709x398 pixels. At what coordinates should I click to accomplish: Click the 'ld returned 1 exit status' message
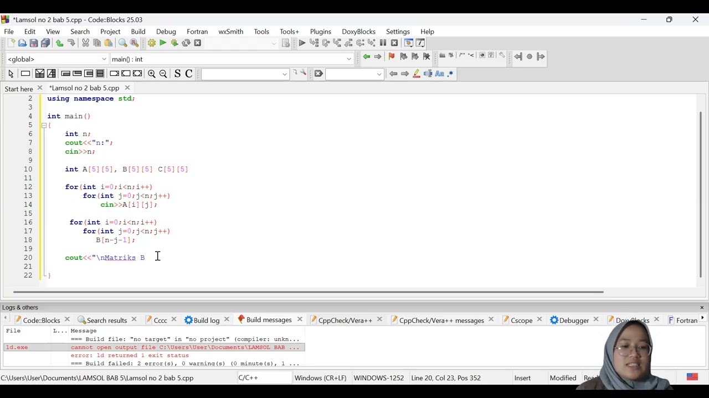[x=130, y=355]
